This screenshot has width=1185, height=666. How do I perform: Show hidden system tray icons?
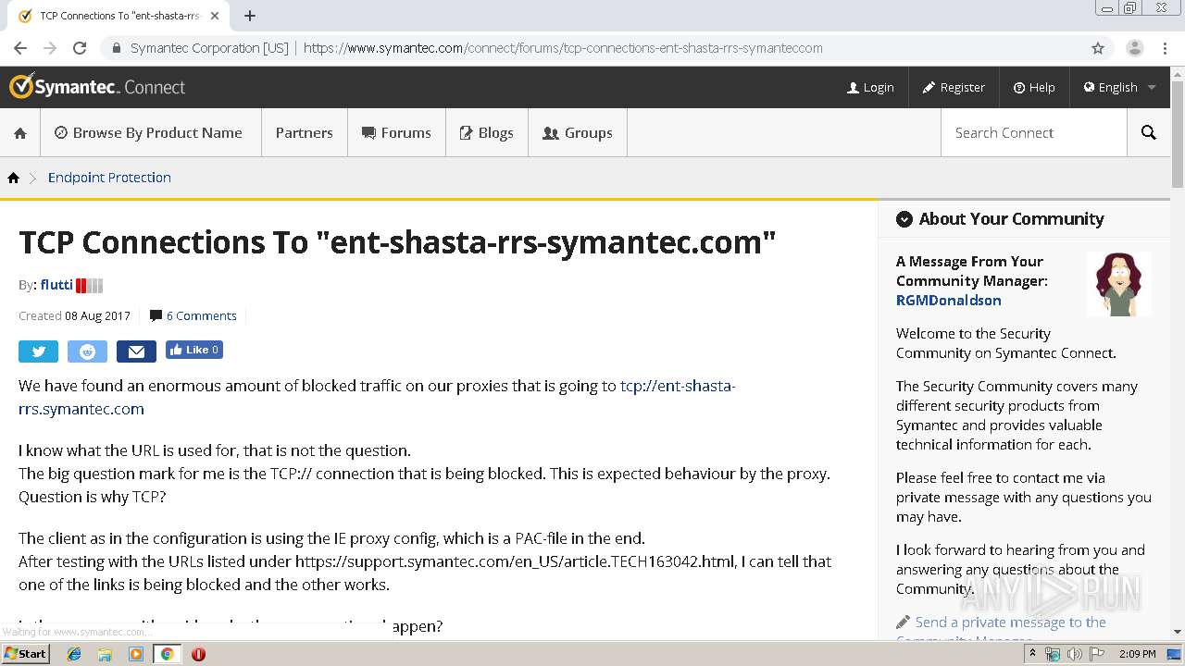pos(1033,654)
